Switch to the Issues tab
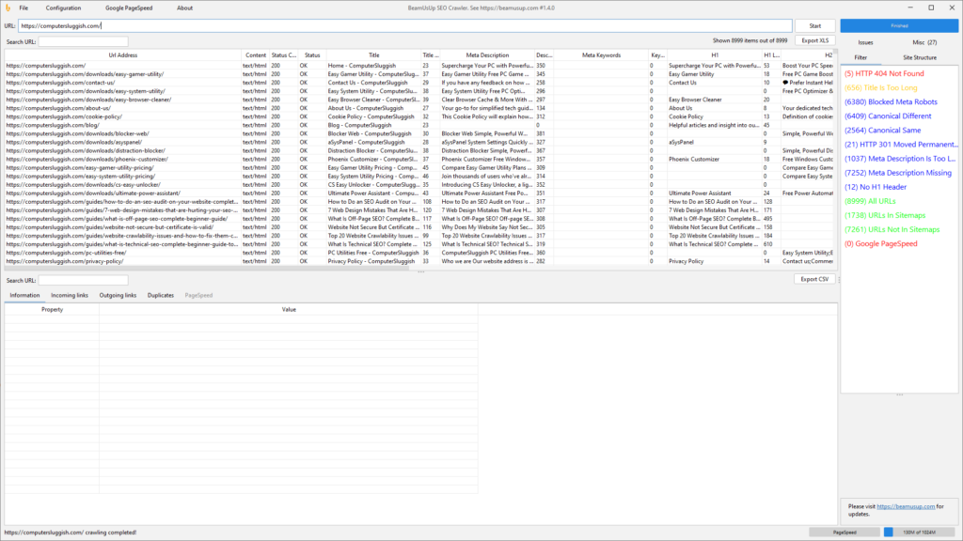Viewport: 963px width, 541px height. 865,42
